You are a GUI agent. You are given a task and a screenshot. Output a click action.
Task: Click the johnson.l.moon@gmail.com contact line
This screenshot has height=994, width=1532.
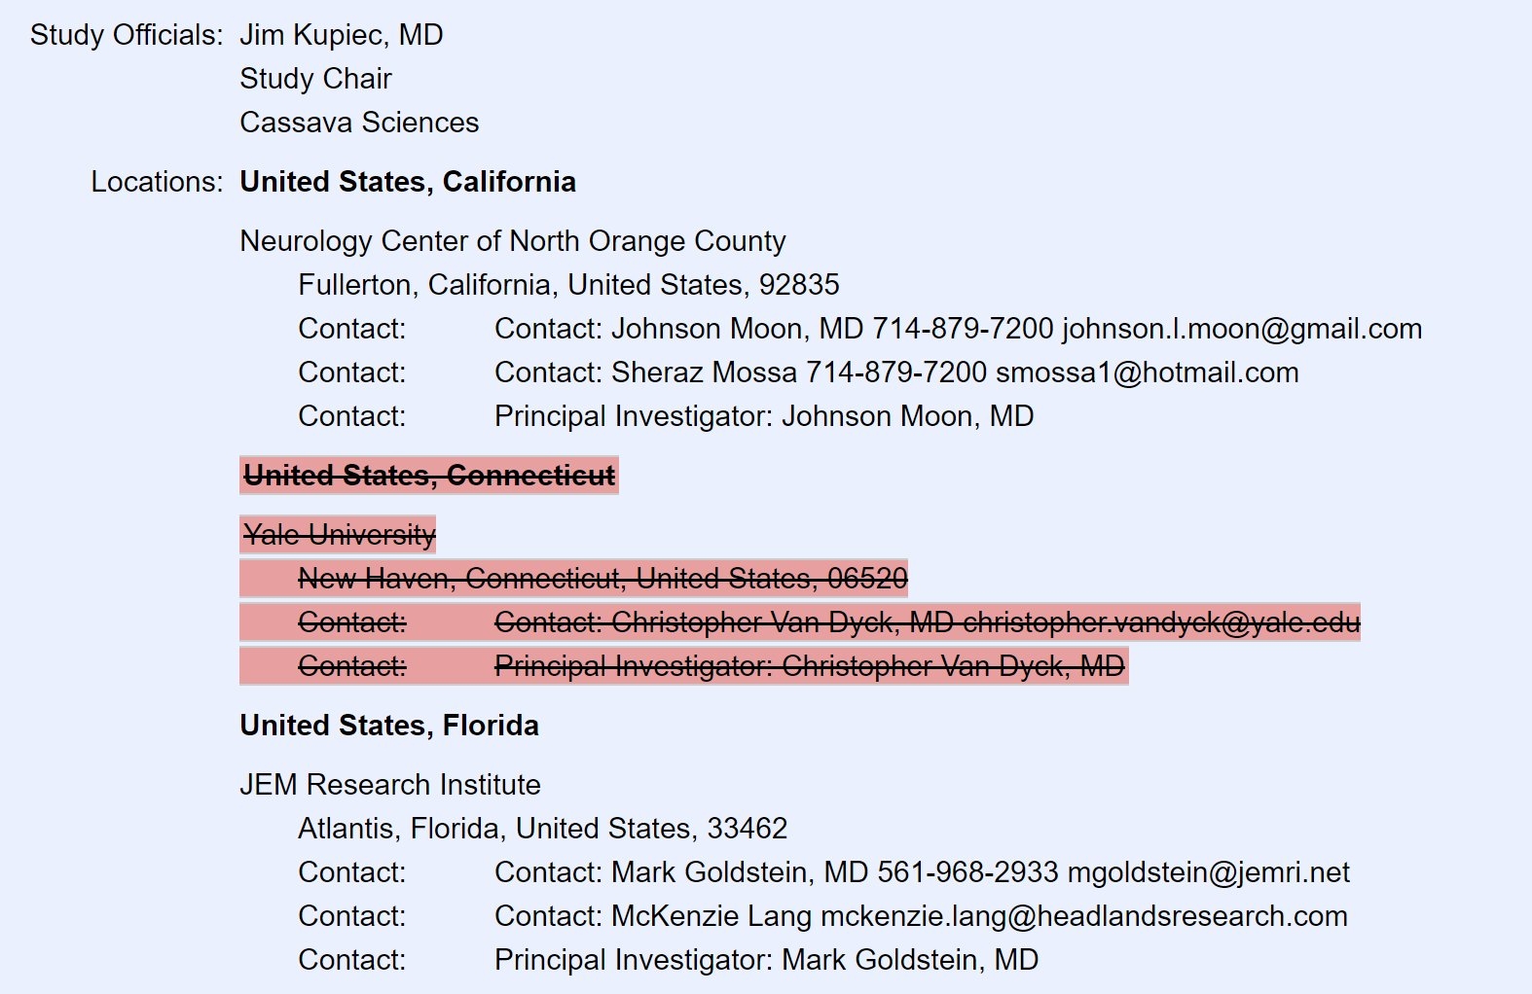tap(958, 329)
